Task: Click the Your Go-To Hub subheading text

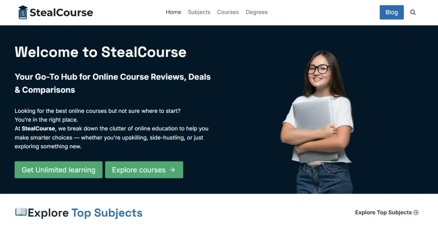Action: click(112, 83)
